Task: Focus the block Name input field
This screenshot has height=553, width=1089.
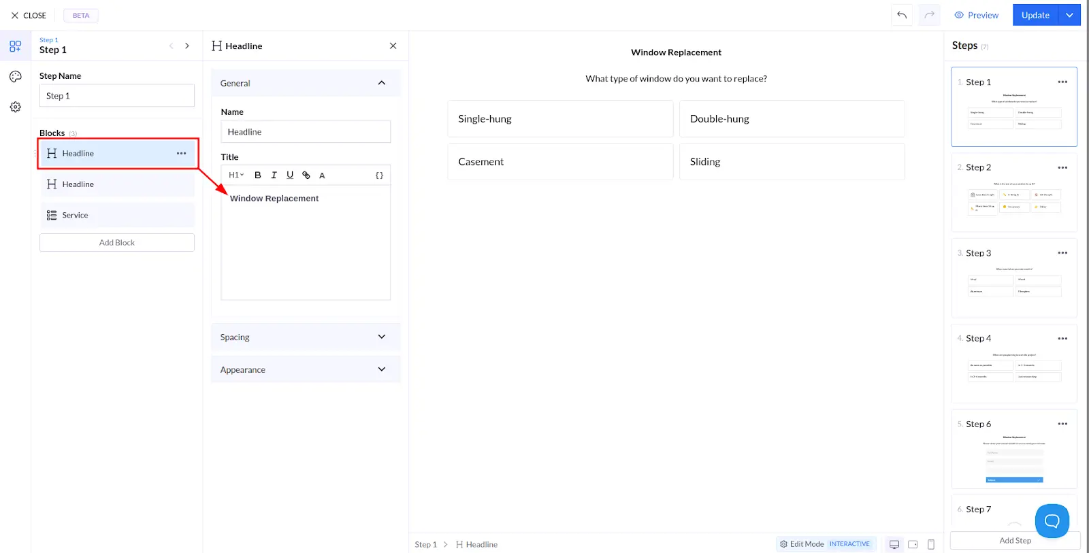Action: (306, 132)
